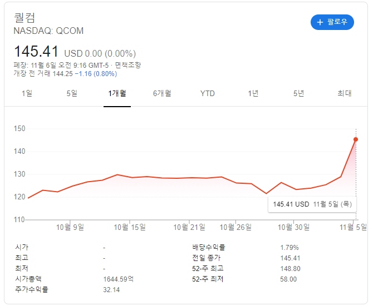Click the 10월 15일 axis label
The width and height of the screenshot is (373, 306).
(x=130, y=227)
